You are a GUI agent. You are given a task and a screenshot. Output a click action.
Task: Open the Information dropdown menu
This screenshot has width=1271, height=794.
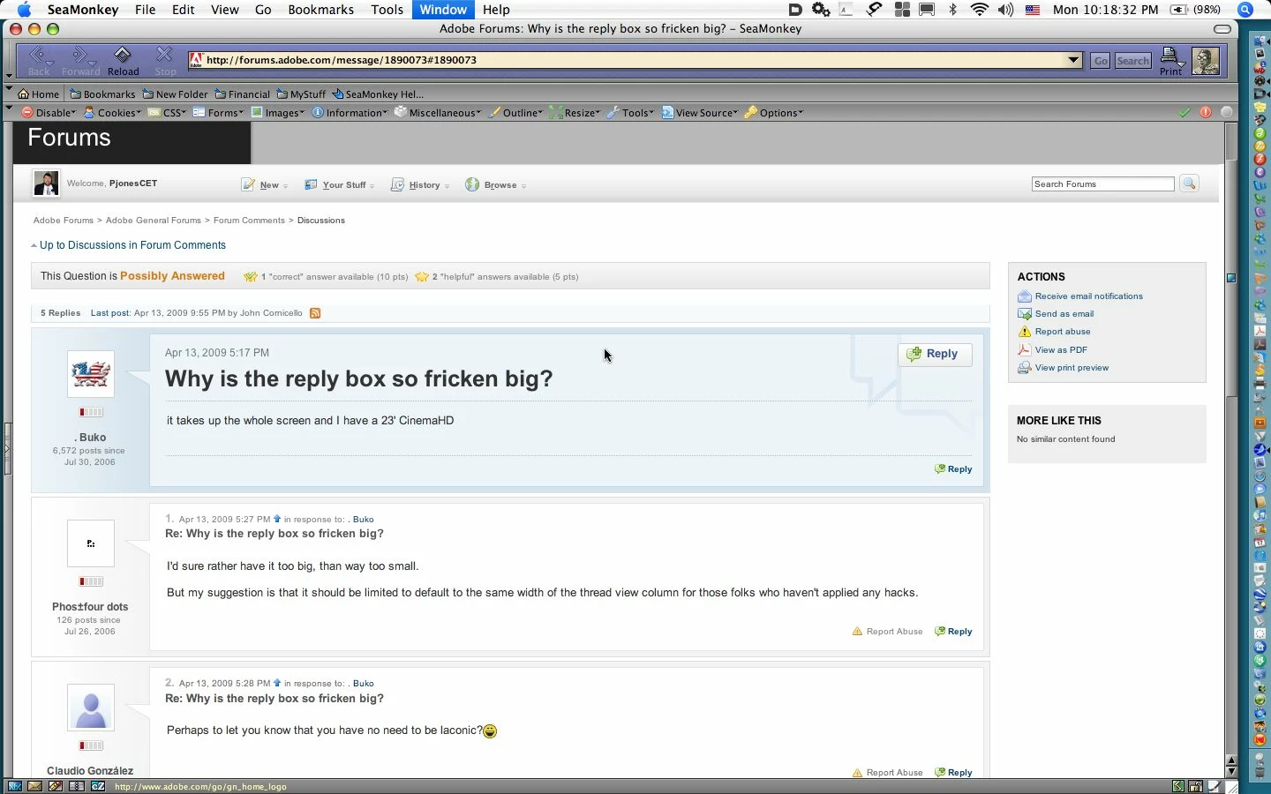350,113
